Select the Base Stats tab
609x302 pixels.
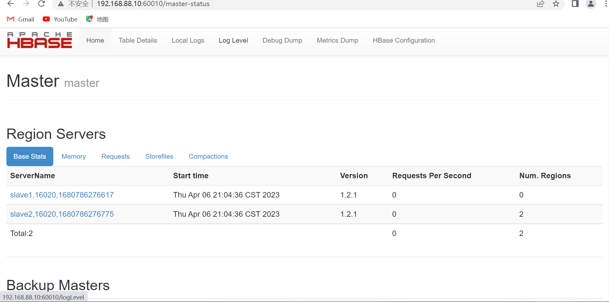pos(30,156)
